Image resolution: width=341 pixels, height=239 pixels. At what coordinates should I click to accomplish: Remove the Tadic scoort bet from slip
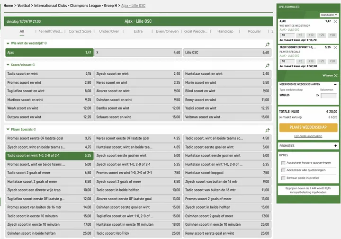click(x=335, y=47)
